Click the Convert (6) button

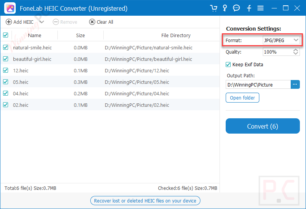click(x=263, y=126)
